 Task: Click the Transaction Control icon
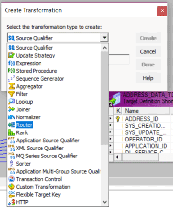pos(11,179)
